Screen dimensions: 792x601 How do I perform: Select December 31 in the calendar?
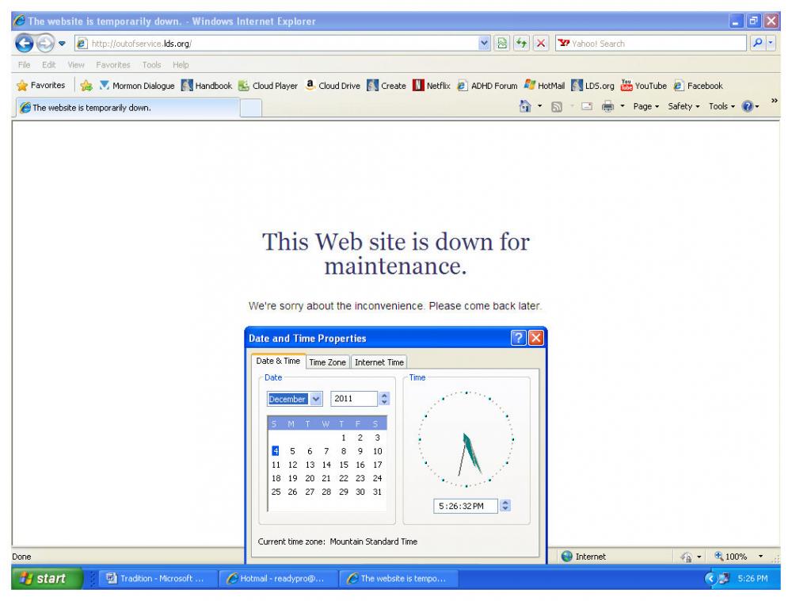(x=377, y=492)
